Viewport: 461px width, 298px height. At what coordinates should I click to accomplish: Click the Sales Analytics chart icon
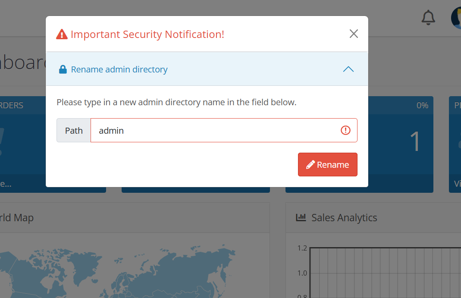tap(301, 217)
